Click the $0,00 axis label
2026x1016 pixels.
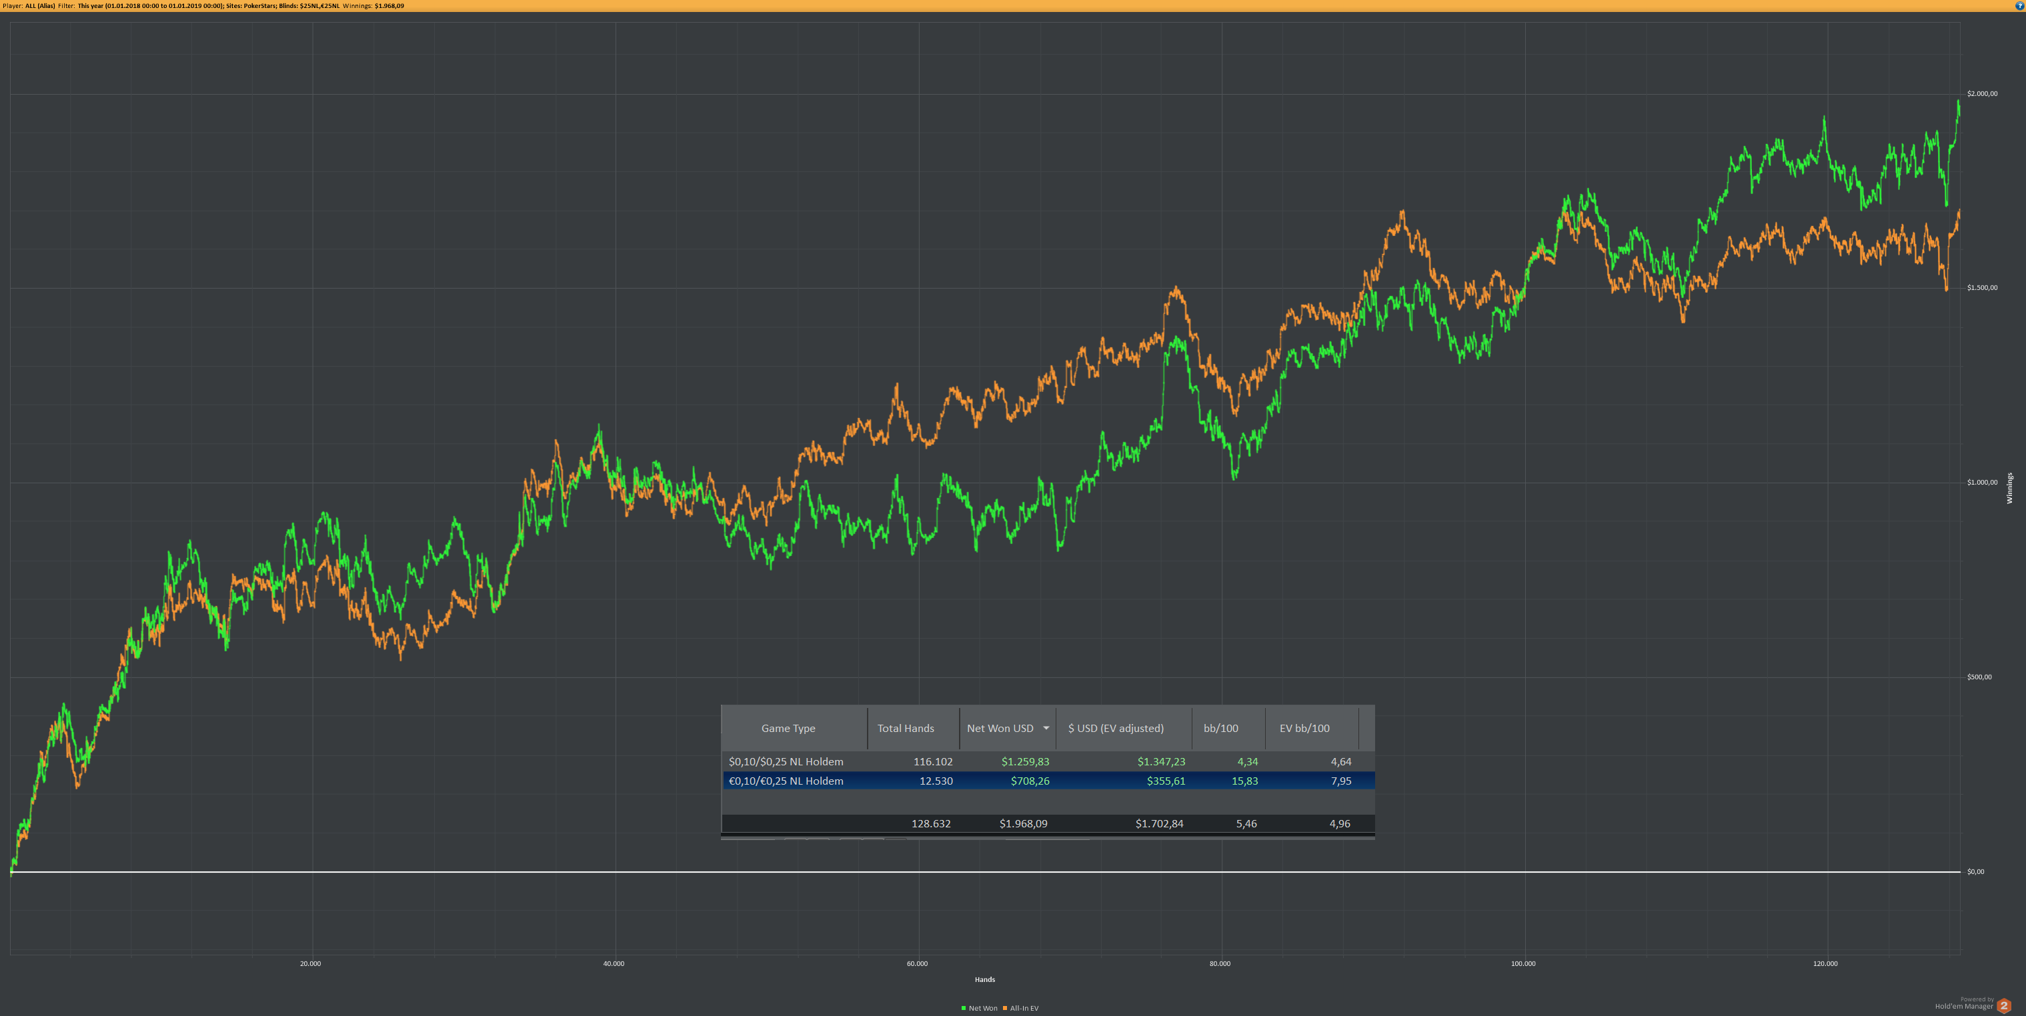point(1976,871)
